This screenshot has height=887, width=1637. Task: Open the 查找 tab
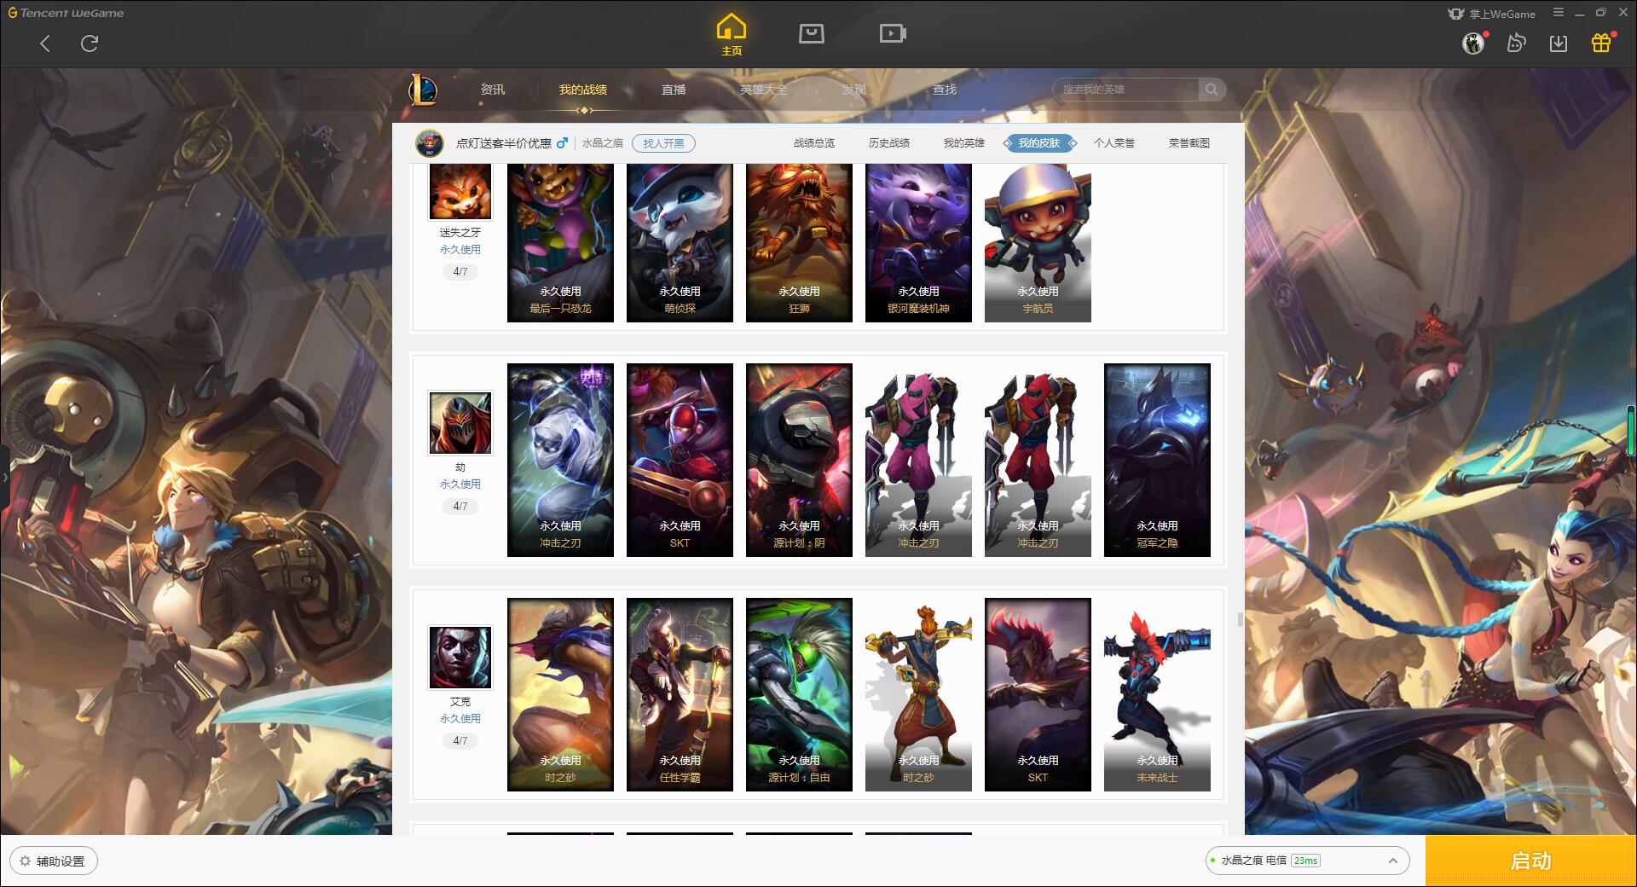[945, 90]
